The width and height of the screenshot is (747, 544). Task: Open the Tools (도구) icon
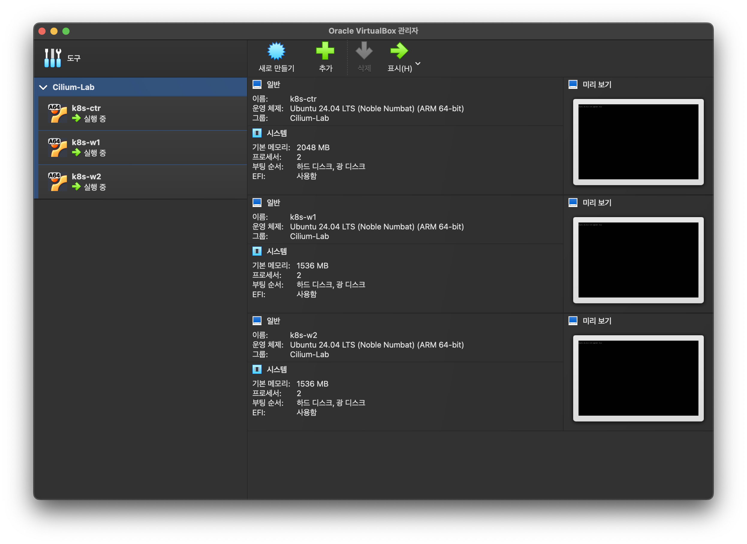tap(53, 58)
